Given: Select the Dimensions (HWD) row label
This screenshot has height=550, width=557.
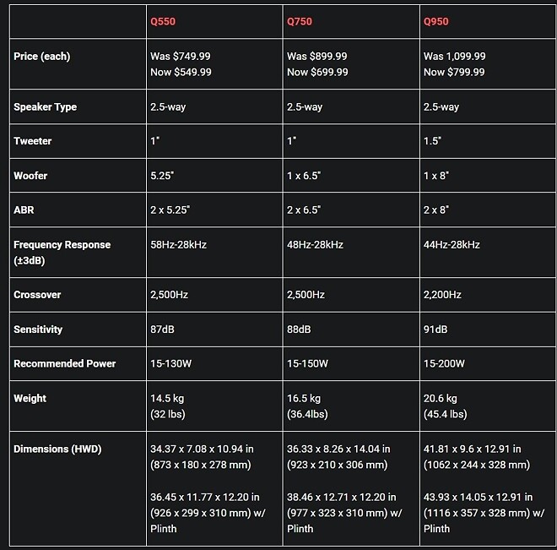Looking at the screenshot, I should tap(57, 449).
